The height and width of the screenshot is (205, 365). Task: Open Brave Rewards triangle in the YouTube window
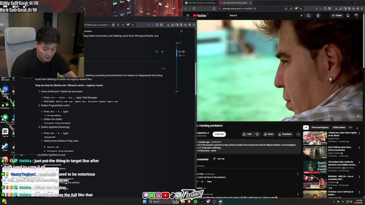[x=301, y=9]
